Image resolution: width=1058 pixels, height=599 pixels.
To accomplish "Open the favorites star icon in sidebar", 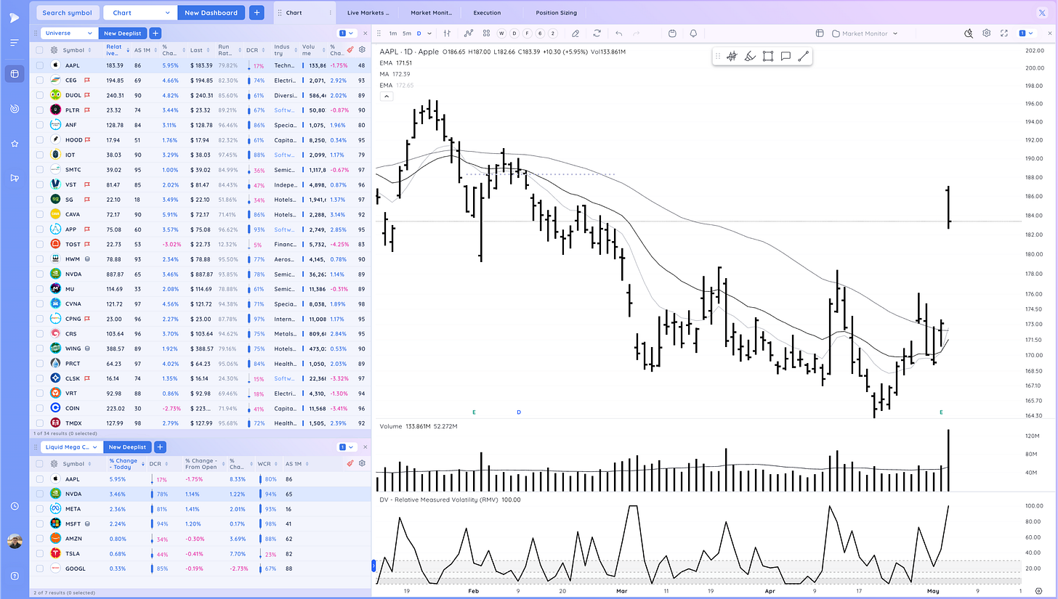I will pyautogui.click(x=14, y=144).
